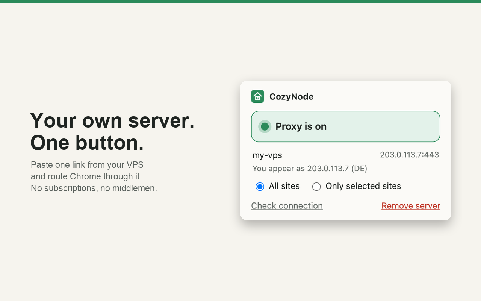The image size is (481, 301).
Task: Click the CozyNode house logo icon
Action: click(x=257, y=96)
